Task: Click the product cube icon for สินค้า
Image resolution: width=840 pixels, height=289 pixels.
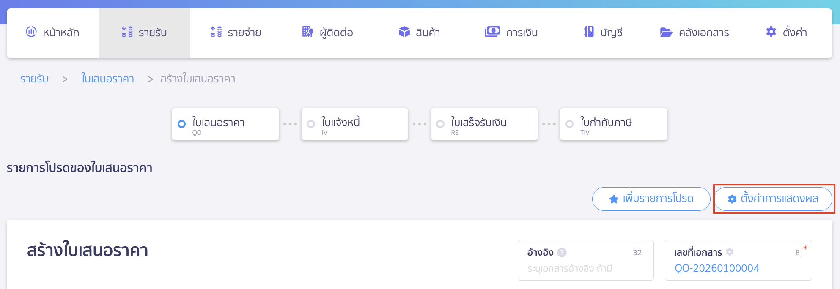Action: 404,31
